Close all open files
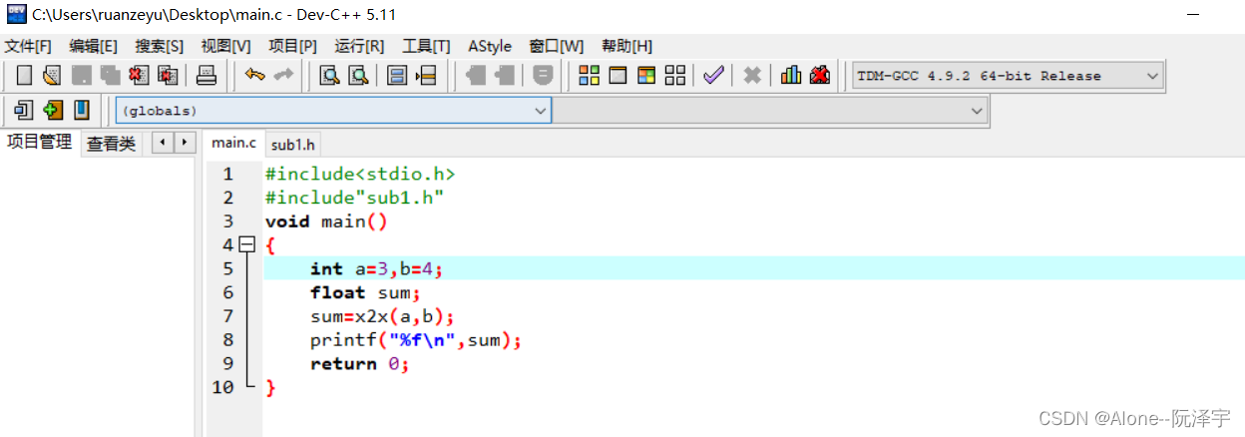The image size is (1245, 437). pos(168,76)
